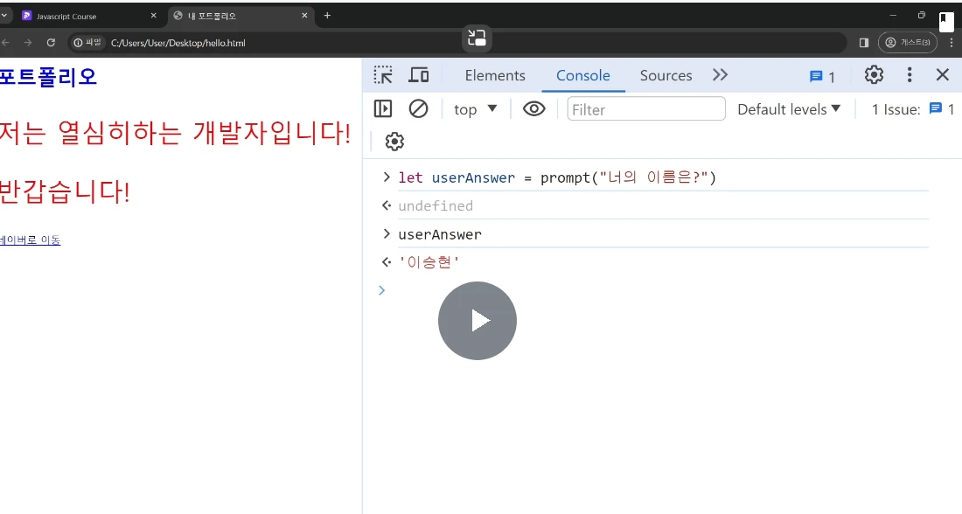Toggle the device toolbar icon
The width and height of the screenshot is (962, 514).
[x=418, y=75]
